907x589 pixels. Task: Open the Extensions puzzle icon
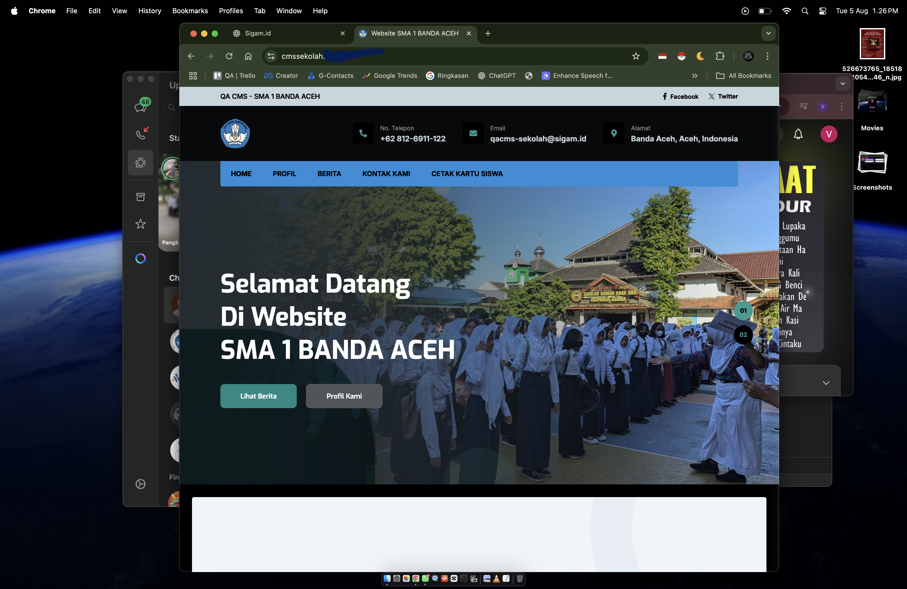(x=720, y=56)
